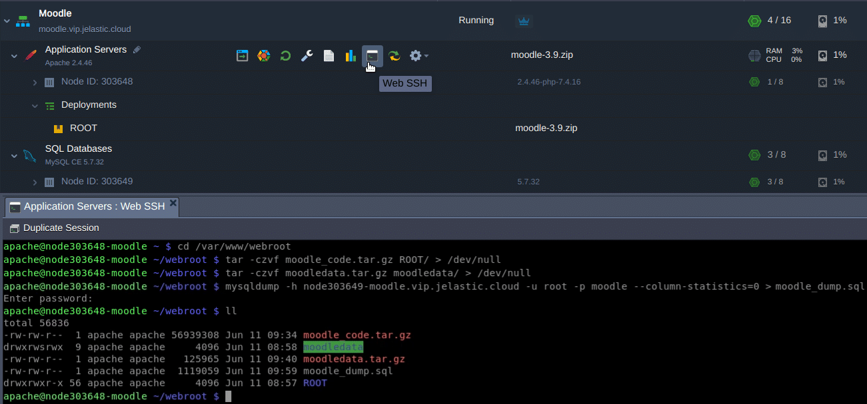Click the Moodle environment name
The width and height of the screenshot is (867, 404).
(55, 13)
